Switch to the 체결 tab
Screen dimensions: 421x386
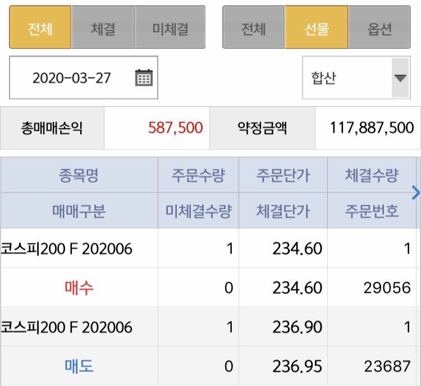point(103,27)
